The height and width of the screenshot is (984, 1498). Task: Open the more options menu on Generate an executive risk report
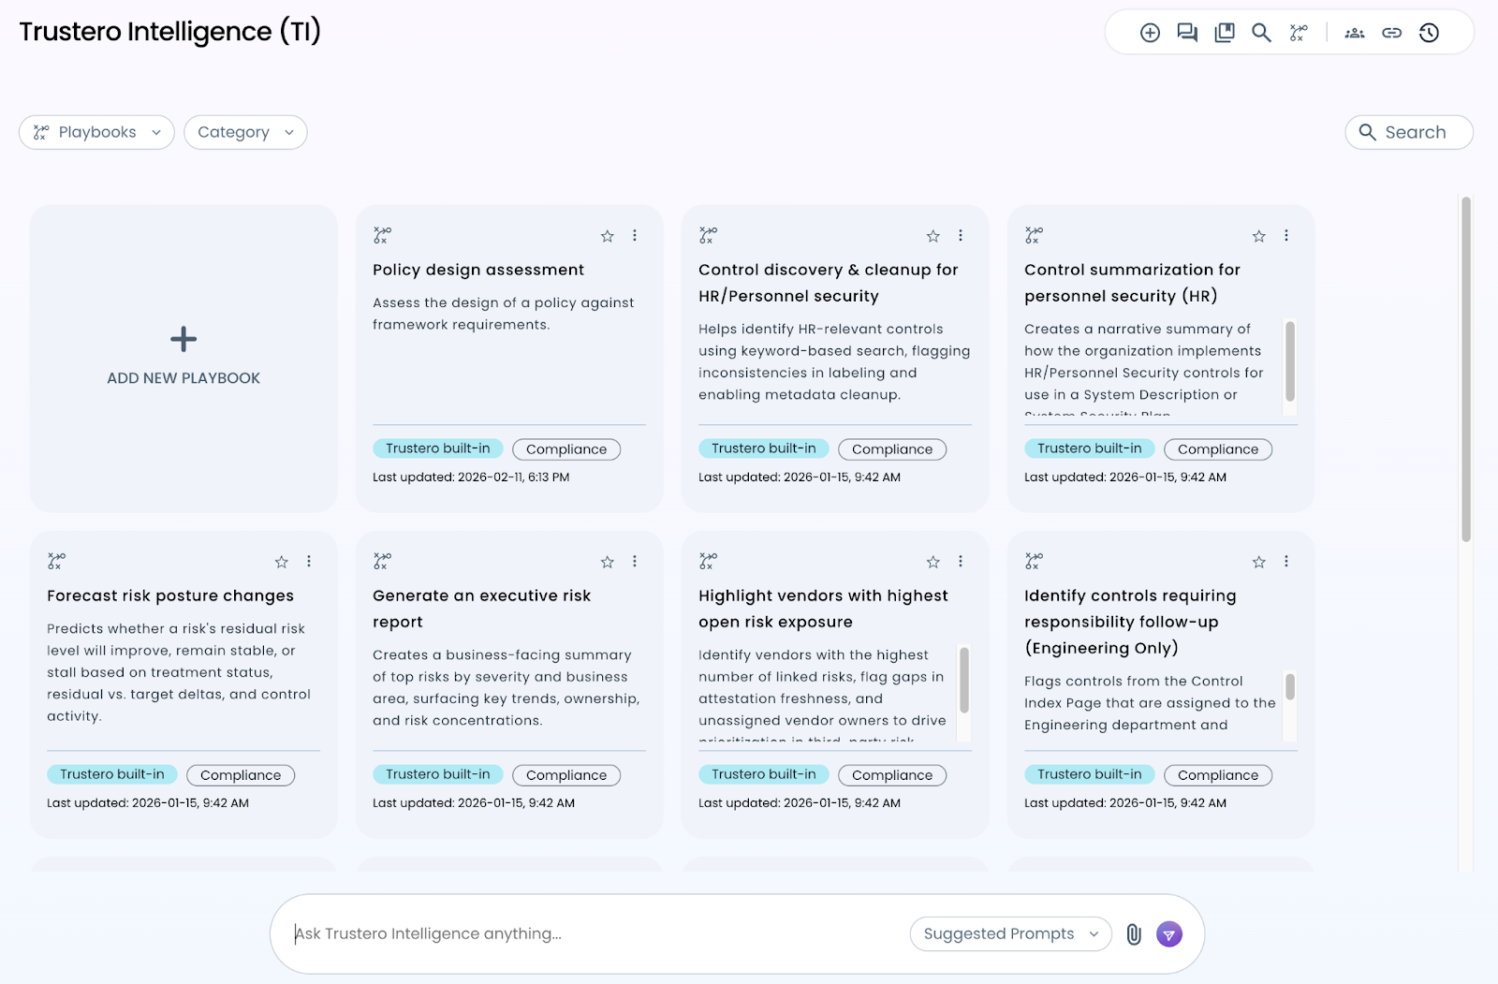pos(635,562)
